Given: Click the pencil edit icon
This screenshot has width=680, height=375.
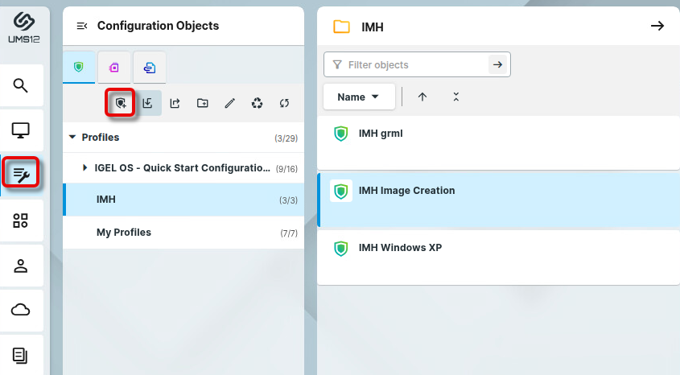Looking at the screenshot, I should pyautogui.click(x=229, y=103).
